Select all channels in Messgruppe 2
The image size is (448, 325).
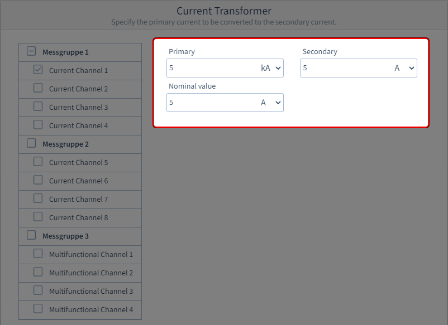point(31,144)
